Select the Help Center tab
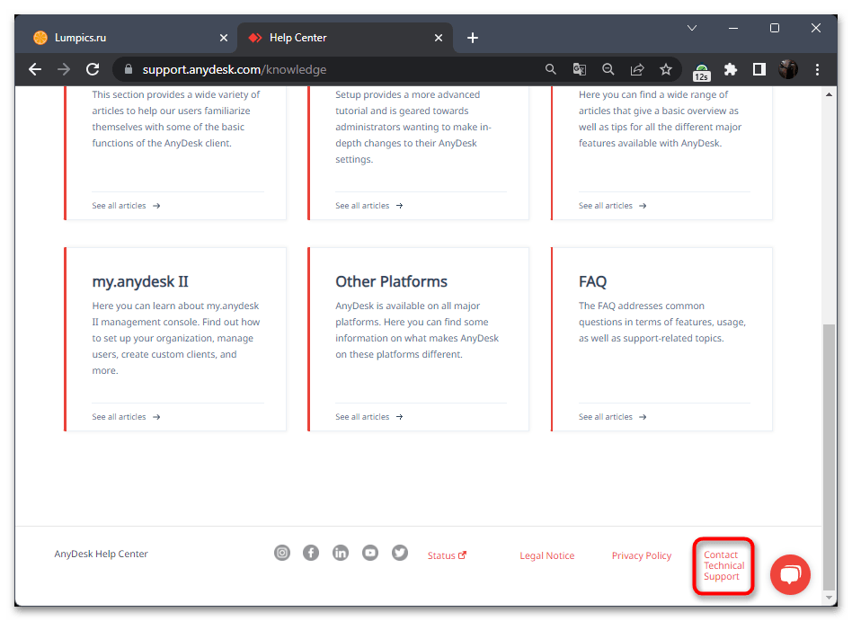The image size is (852, 621). (x=345, y=38)
